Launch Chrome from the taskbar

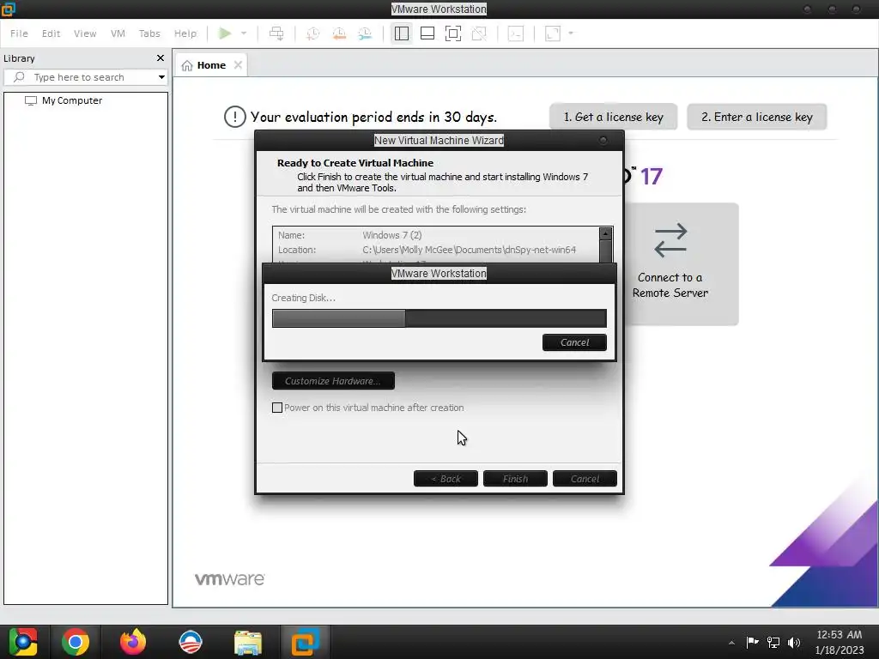(x=76, y=642)
